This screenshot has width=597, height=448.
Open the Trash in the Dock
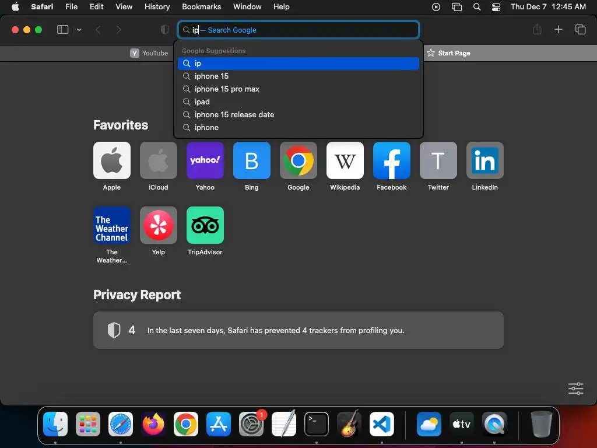pos(542,424)
